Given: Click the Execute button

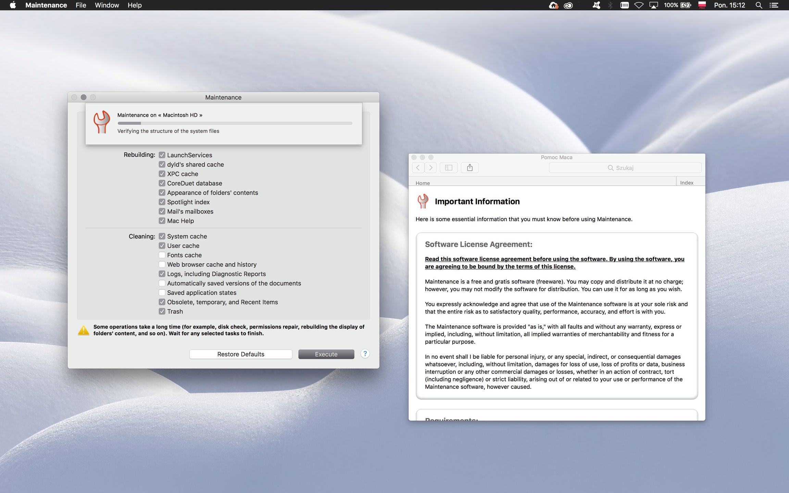Looking at the screenshot, I should click(326, 354).
